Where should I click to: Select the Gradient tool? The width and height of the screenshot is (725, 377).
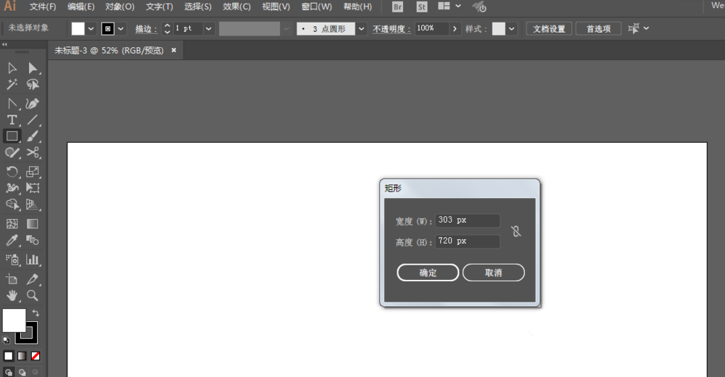(33, 224)
